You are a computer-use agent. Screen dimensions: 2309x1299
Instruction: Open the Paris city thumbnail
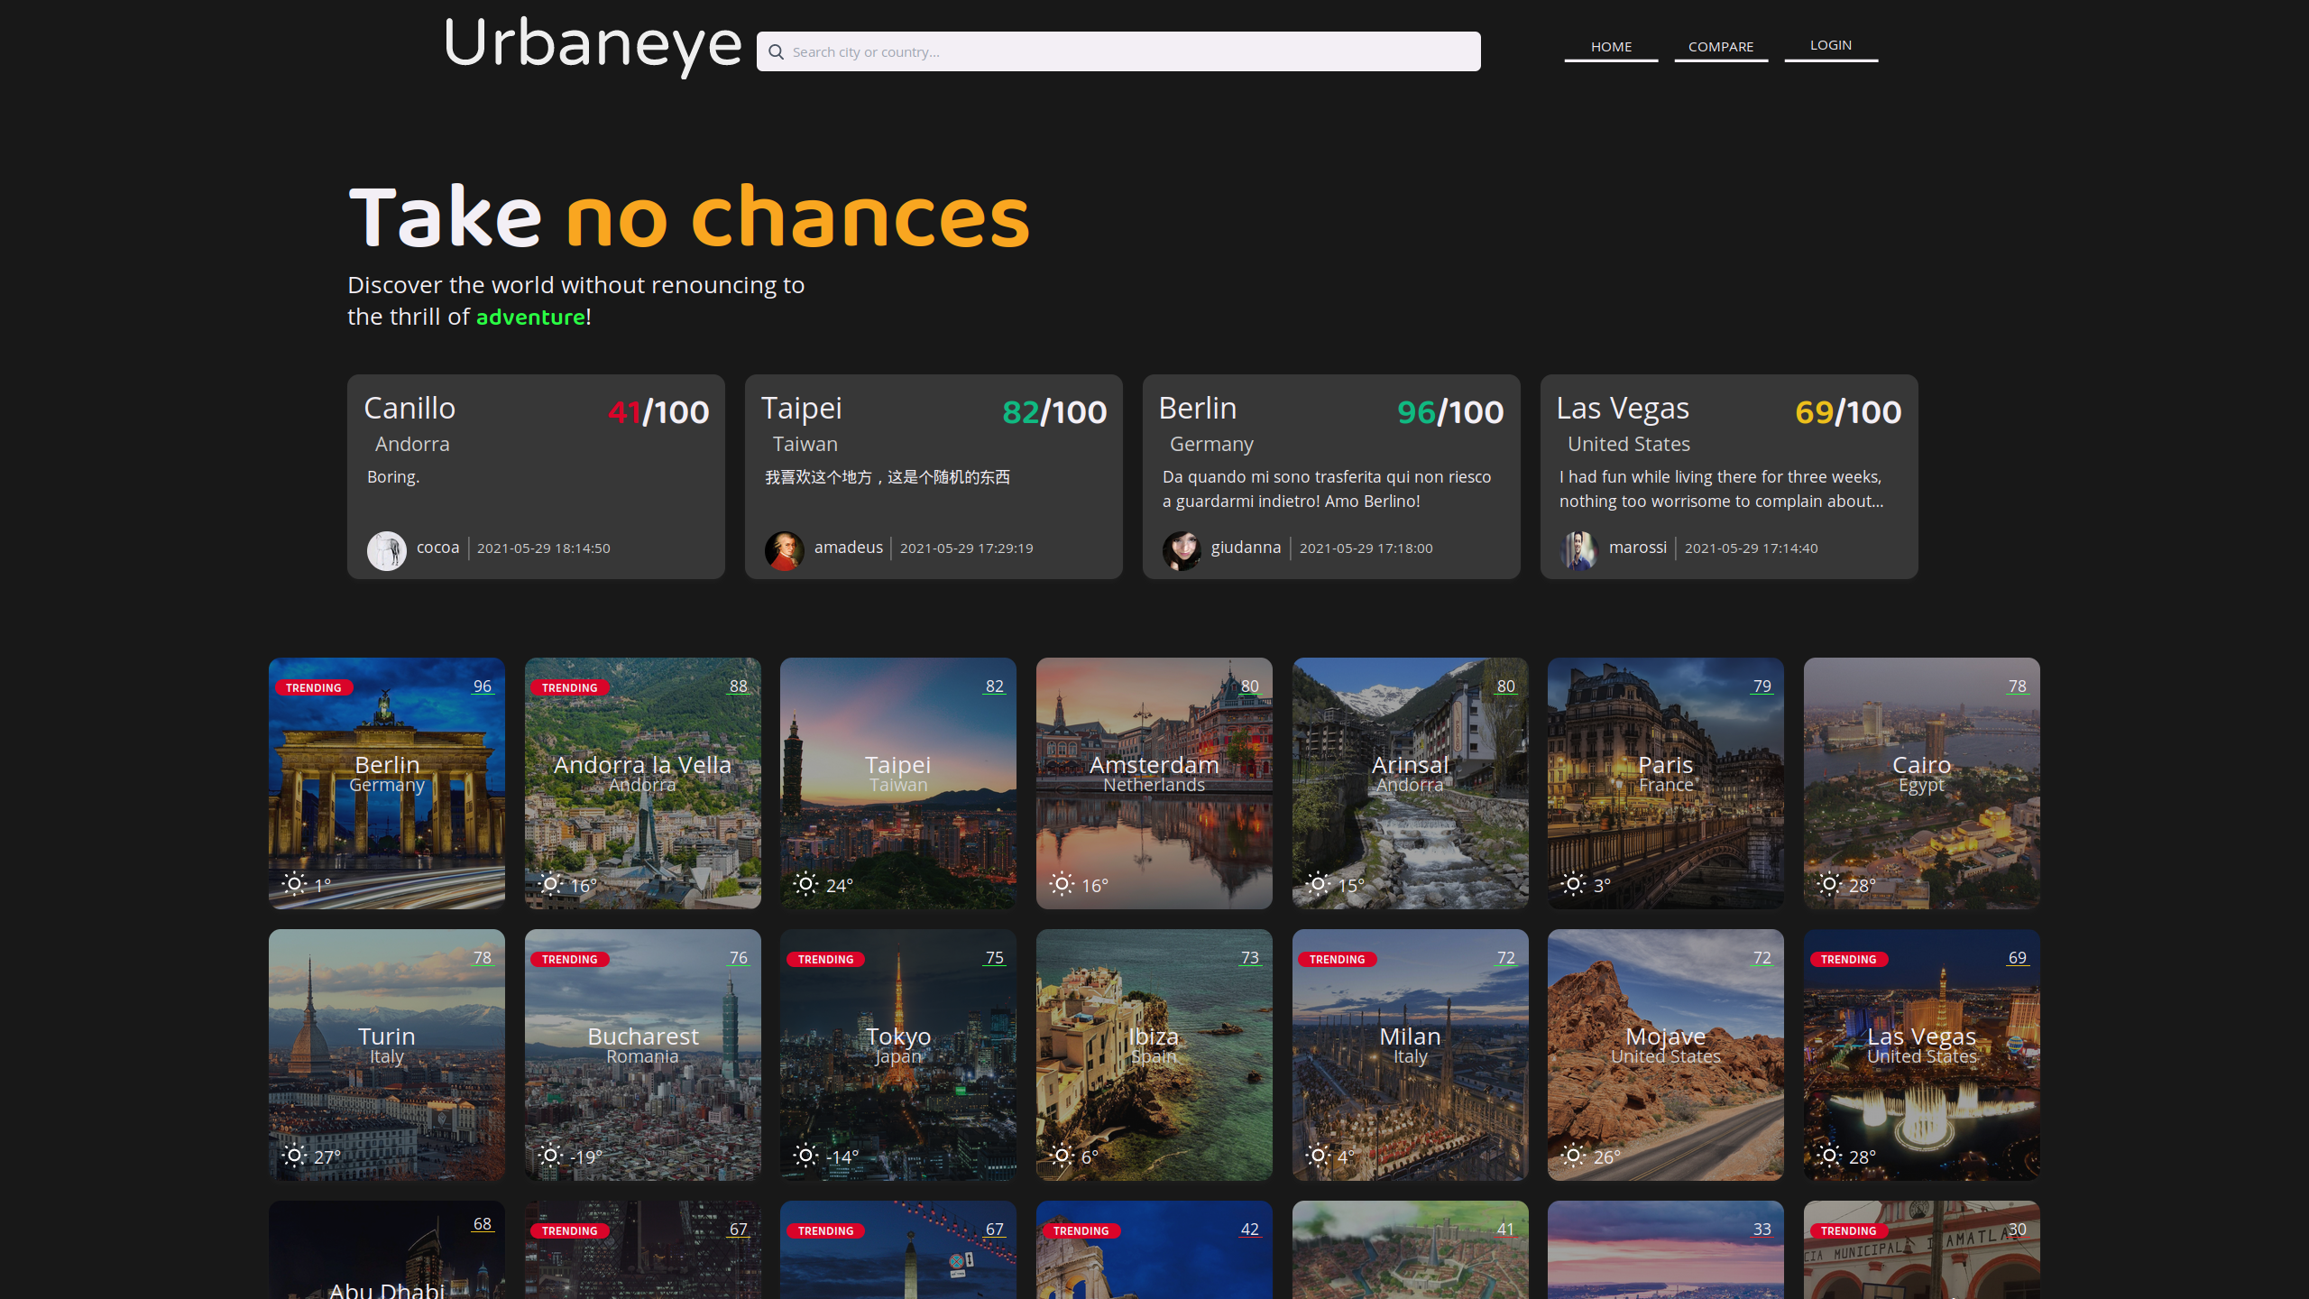coord(1665,783)
